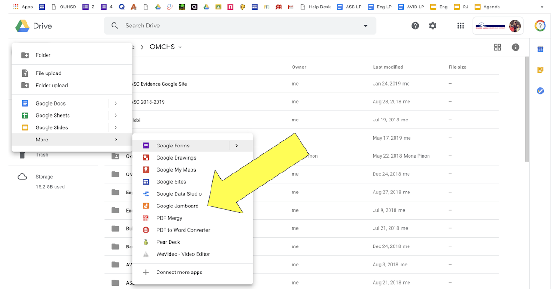This screenshot has width=559, height=293.
Task: Open the AVID LP bookmark
Action: tap(411, 7)
